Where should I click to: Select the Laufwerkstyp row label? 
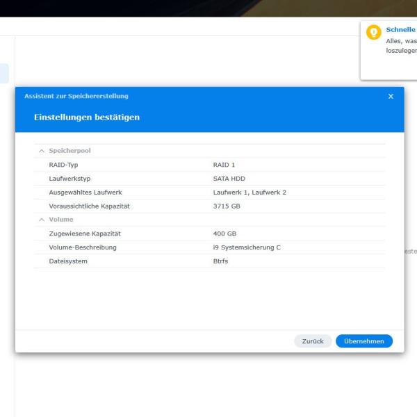tap(69, 179)
